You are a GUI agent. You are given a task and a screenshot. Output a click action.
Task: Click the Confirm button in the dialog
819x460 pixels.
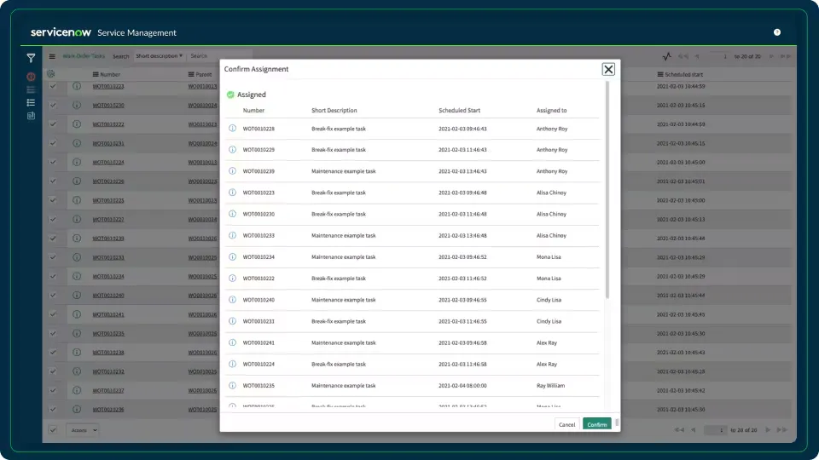[597, 424]
